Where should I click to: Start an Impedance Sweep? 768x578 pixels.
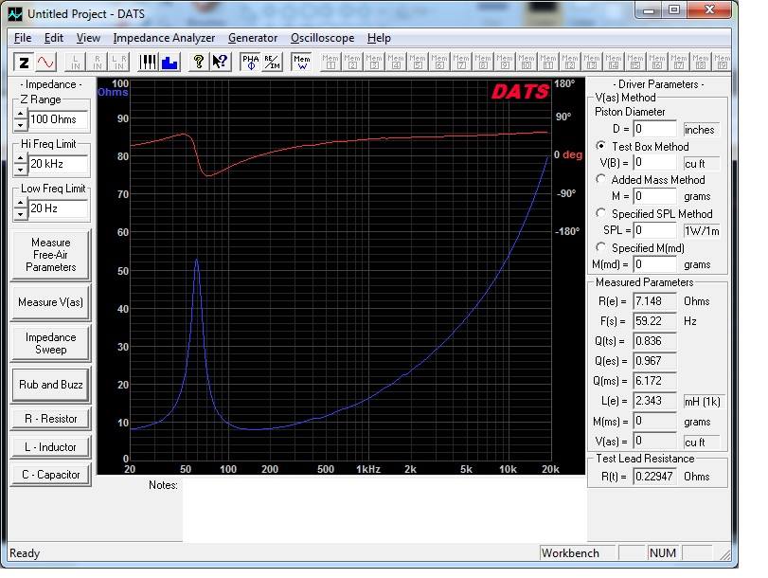[50, 343]
